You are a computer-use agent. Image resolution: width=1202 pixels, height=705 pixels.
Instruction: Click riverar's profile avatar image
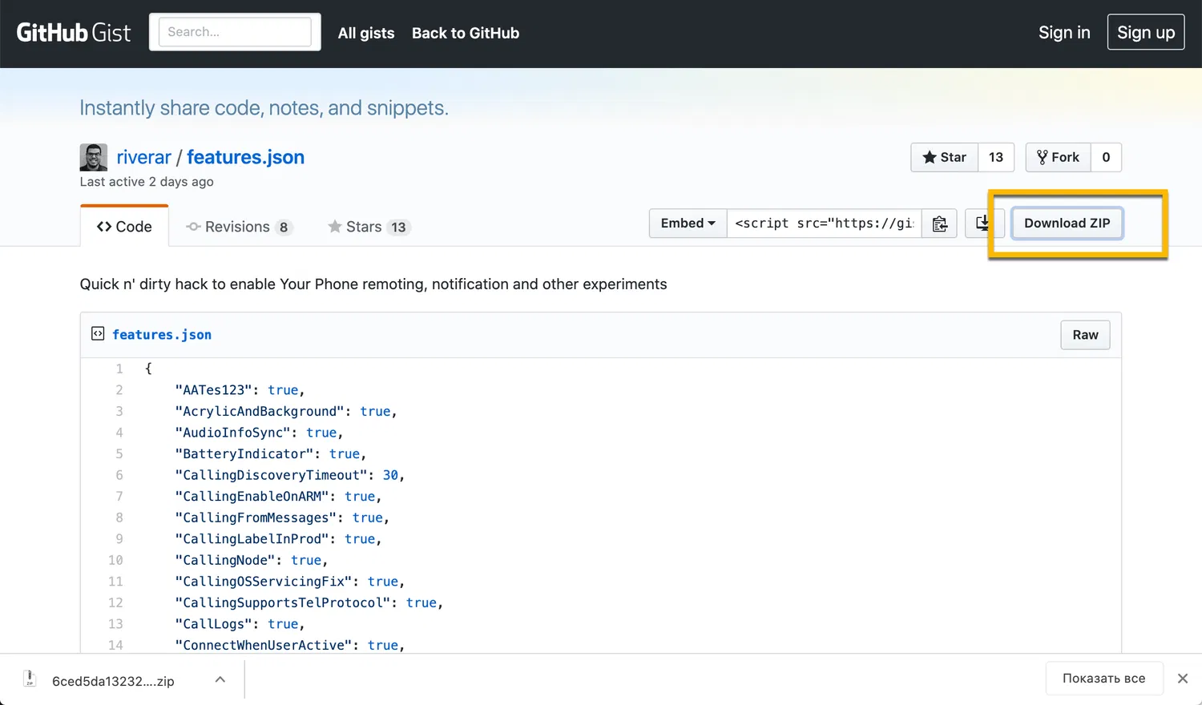(94, 157)
